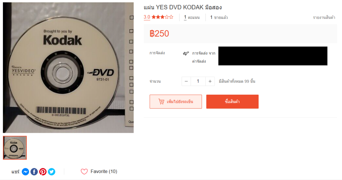Click the ฿250 price
The width and height of the screenshot is (342, 180).
click(x=159, y=34)
